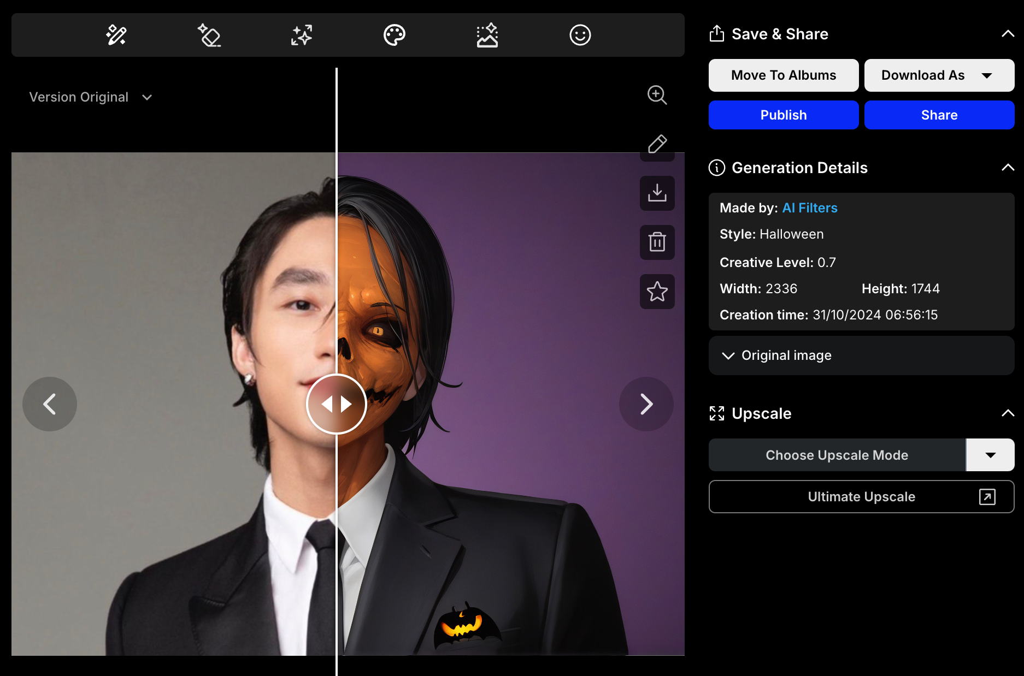Click the download icon beside image
Image resolution: width=1024 pixels, height=676 pixels.
(x=657, y=193)
